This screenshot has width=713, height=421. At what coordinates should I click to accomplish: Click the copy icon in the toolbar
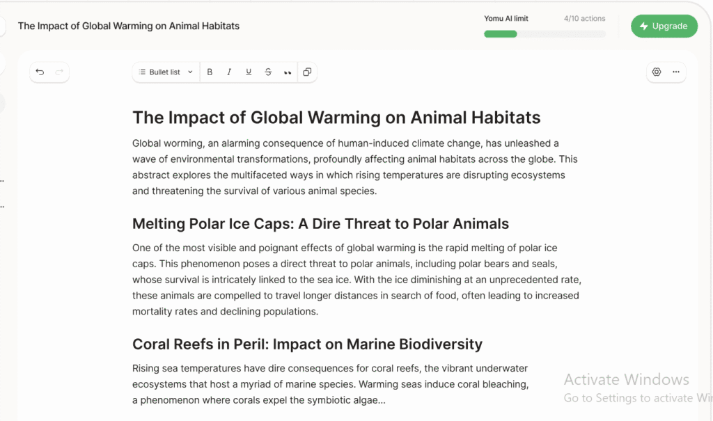tap(307, 72)
